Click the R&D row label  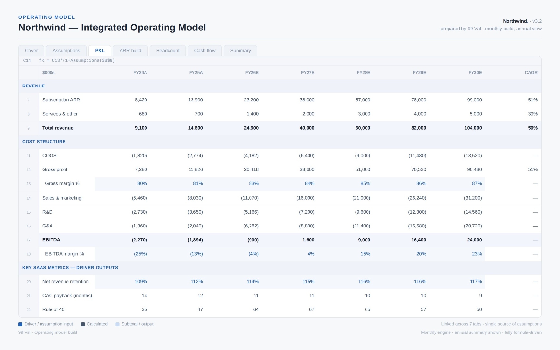[x=47, y=212]
